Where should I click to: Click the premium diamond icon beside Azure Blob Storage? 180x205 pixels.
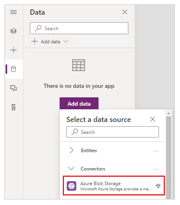point(158,186)
